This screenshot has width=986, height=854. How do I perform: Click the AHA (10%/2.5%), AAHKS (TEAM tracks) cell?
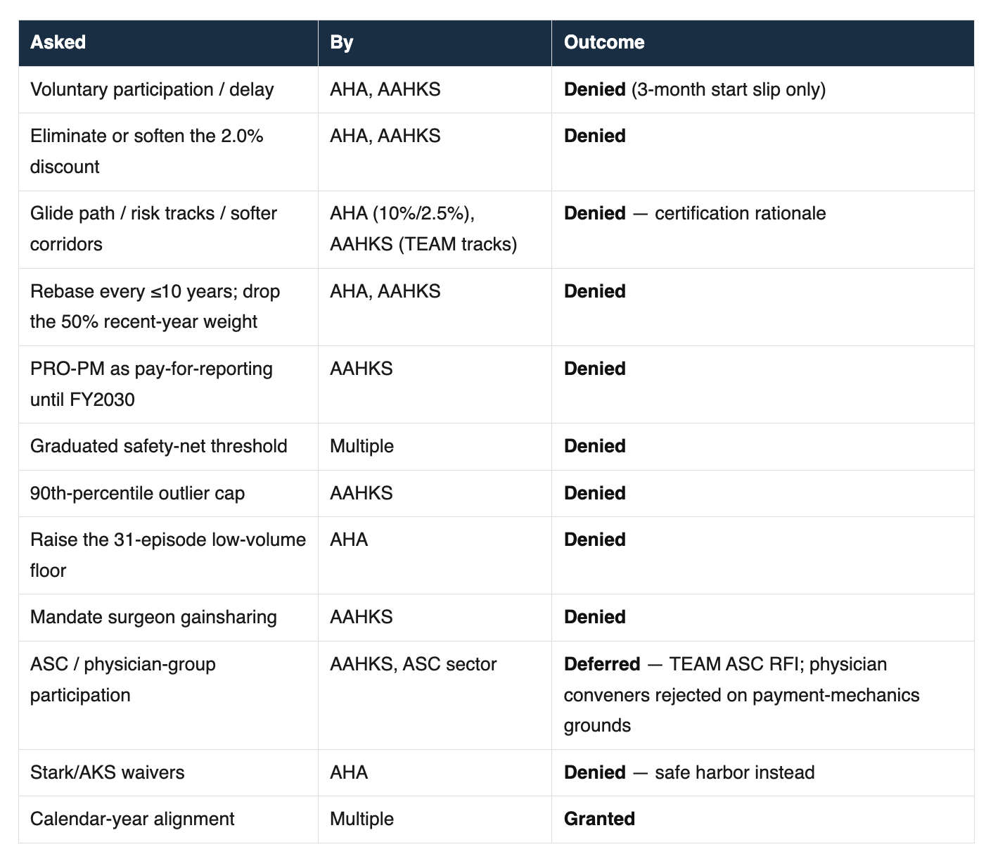click(x=435, y=229)
